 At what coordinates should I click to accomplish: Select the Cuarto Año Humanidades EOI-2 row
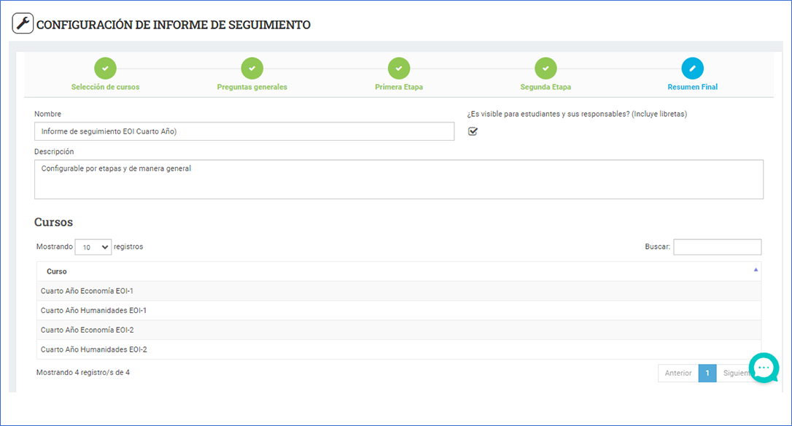pyautogui.click(x=398, y=349)
